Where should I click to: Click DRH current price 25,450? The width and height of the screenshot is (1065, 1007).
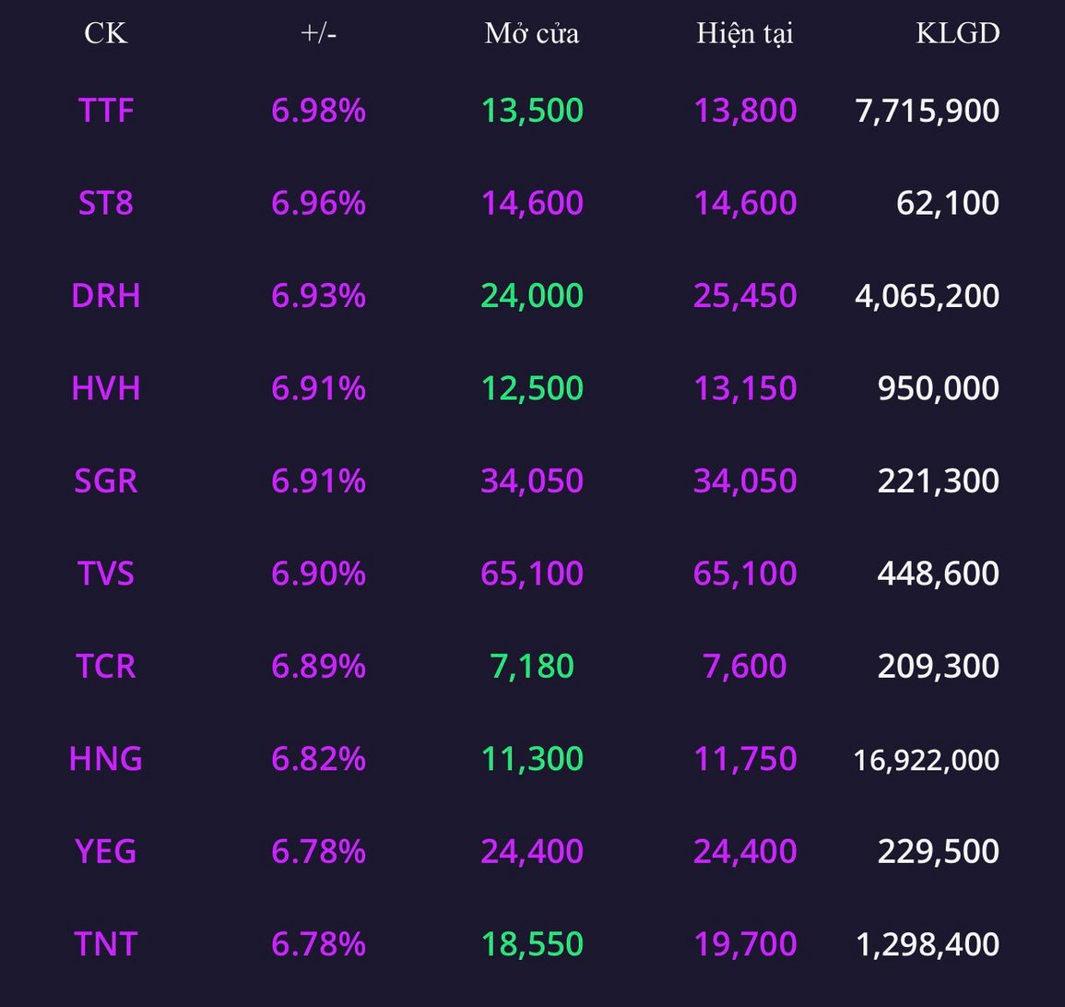coord(745,296)
